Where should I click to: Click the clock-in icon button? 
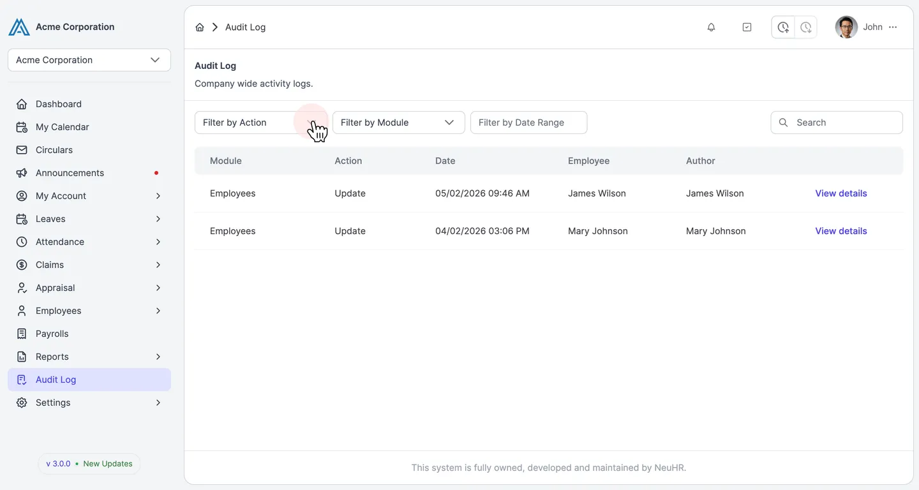click(x=783, y=27)
